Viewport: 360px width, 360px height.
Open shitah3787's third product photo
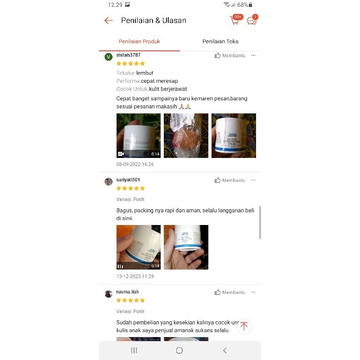coord(234,135)
